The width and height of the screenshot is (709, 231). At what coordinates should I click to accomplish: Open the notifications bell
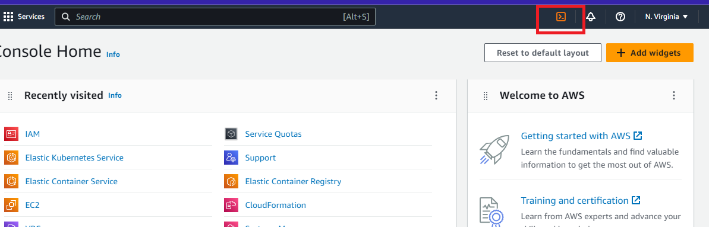coord(591,17)
